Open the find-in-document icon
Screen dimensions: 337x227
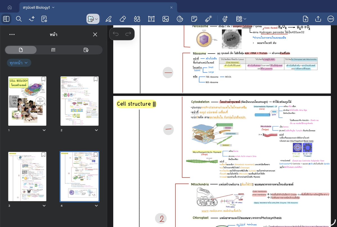tap(44, 19)
